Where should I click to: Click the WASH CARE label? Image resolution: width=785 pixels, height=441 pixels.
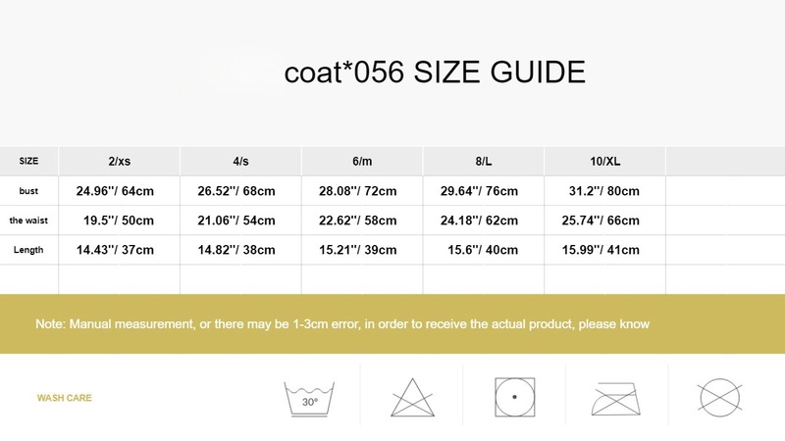(64, 399)
